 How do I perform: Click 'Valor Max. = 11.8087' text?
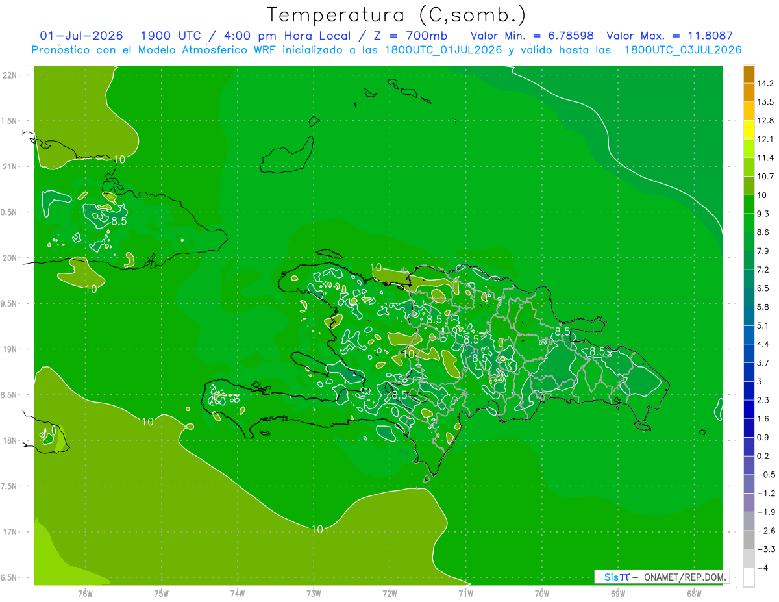pyautogui.click(x=670, y=36)
